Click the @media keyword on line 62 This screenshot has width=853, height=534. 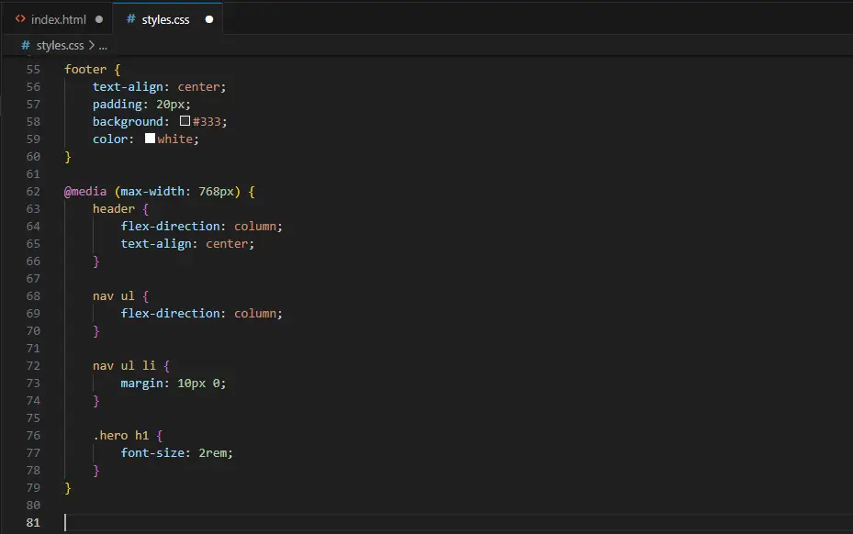(x=84, y=191)
